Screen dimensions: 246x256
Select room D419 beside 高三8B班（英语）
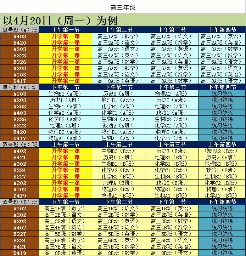[x=19, y=253]
